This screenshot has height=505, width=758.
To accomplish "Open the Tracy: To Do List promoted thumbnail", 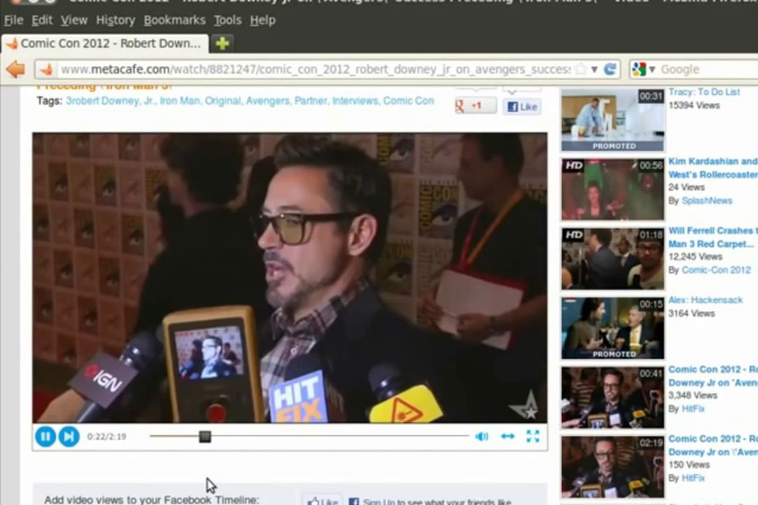I will pyautogui.click(x=613, y=120).
